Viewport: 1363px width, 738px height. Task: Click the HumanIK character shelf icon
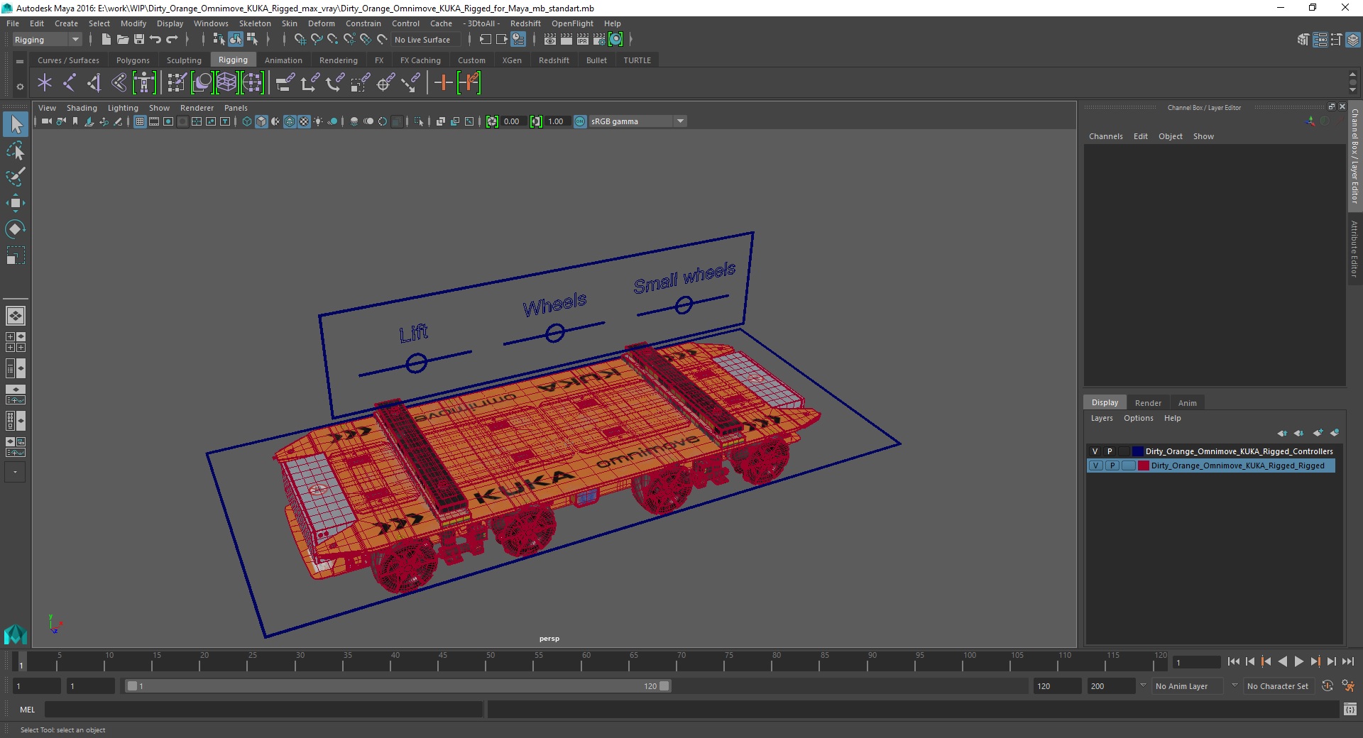[144, 83]
